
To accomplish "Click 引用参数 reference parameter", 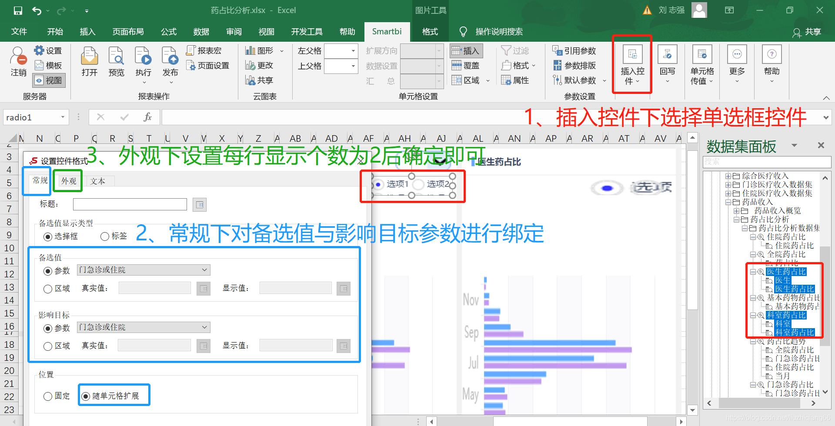I will (x=574, y=51).
